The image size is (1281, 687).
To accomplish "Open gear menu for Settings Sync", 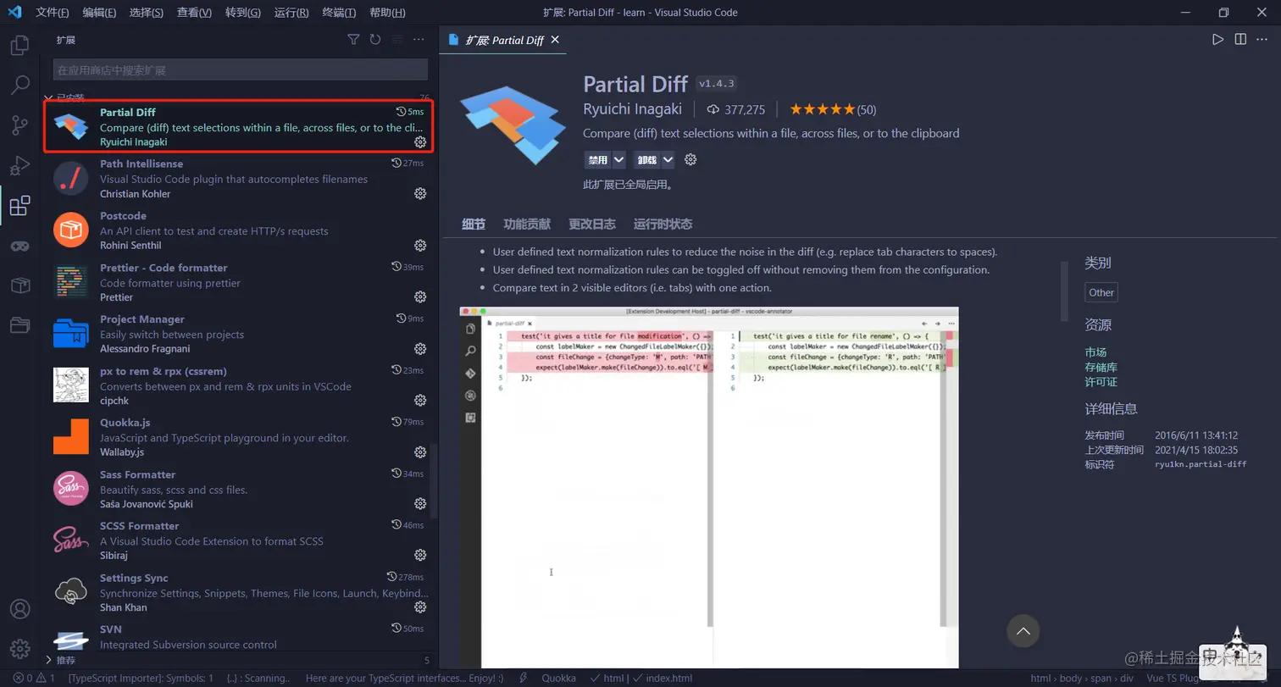I will pos(420,607).
